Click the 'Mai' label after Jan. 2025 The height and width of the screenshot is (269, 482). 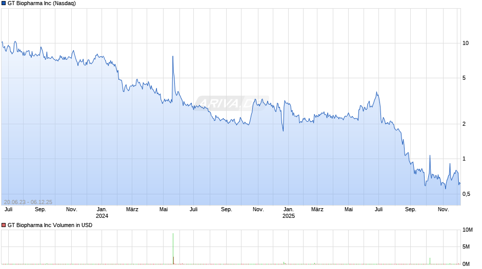(x=349, y=210)
